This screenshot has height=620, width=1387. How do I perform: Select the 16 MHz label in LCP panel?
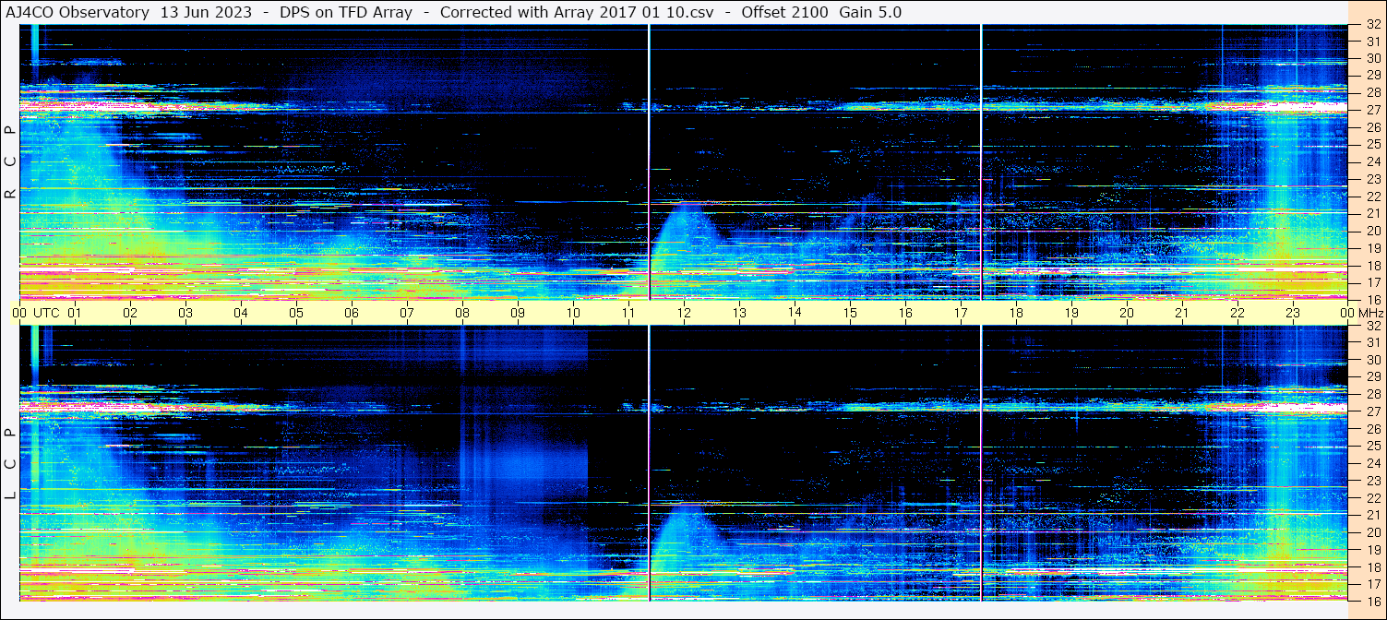pos(1371,600)
